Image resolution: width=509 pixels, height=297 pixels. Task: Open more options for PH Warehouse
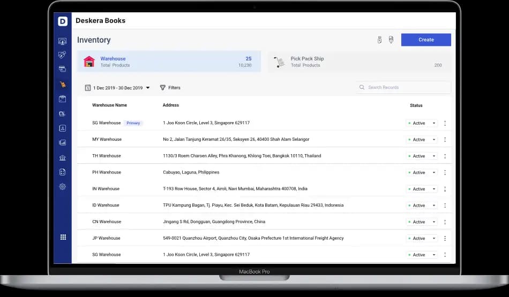(x=445, y=172)
